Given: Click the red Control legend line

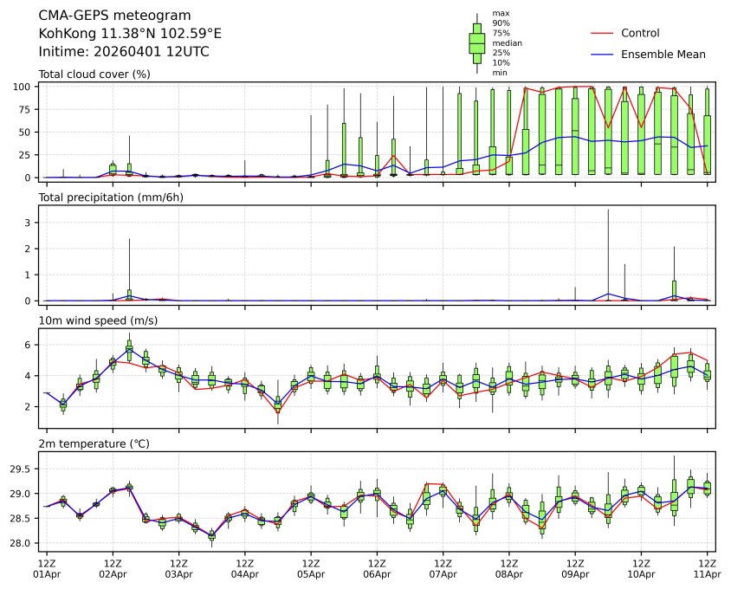Looking at the screenshot, I should (x=602, y=33).
